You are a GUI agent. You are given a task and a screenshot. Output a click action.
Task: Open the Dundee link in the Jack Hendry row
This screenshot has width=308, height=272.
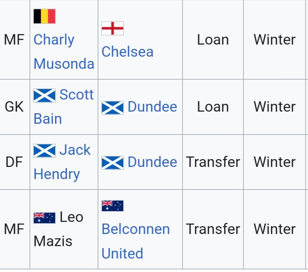[152, 162]
